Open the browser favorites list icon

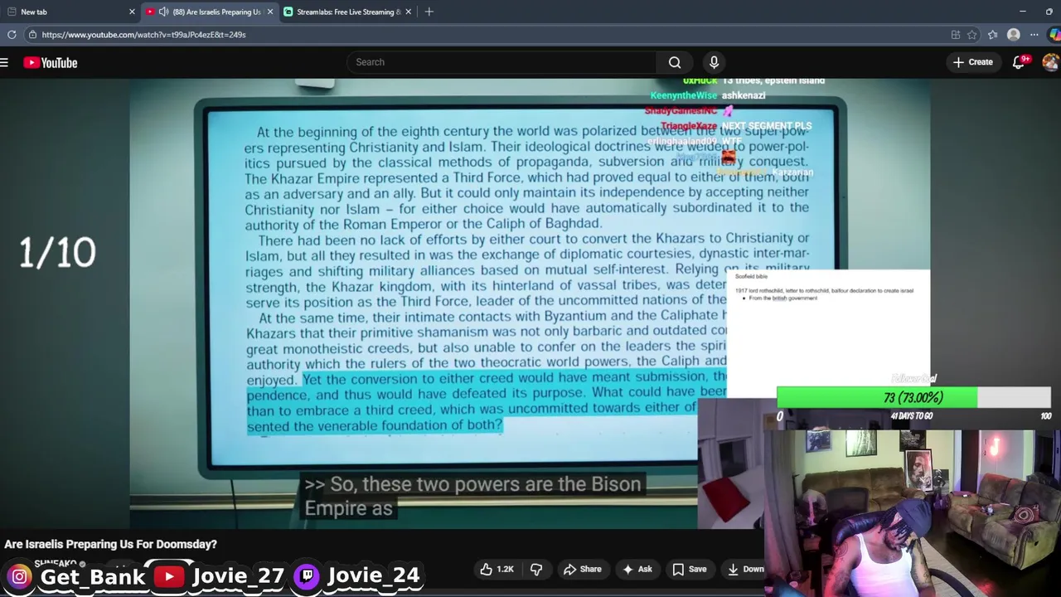[x=993, y=35]
